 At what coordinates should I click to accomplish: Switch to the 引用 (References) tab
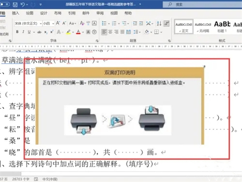(72, 13)
